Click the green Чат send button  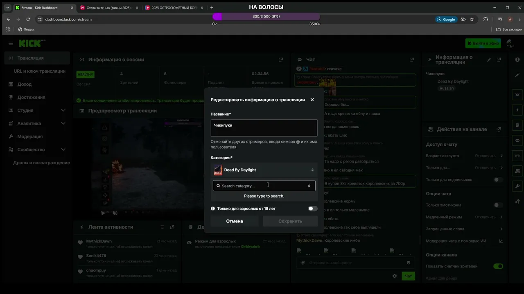(408, 276)
